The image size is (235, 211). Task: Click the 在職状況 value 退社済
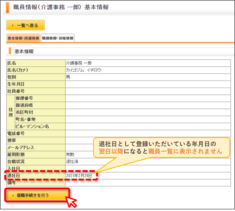(x=72, y=162)
